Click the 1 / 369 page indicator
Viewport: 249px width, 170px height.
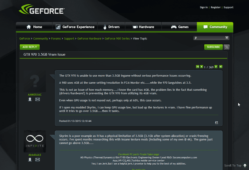coord(209,67)
